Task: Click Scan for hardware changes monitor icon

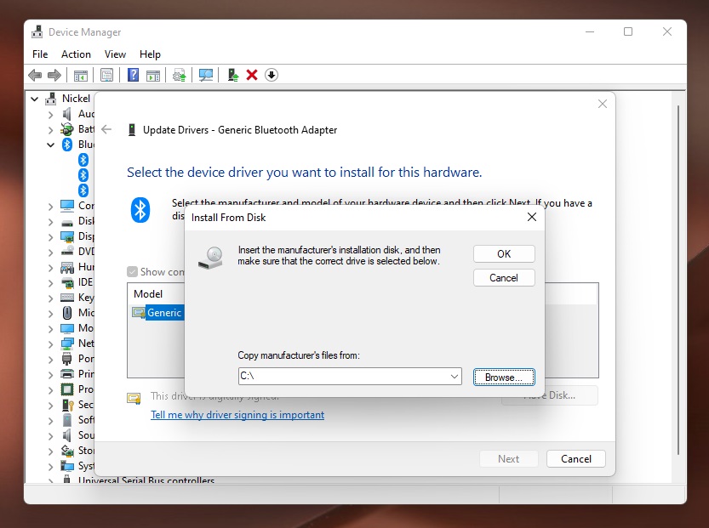Action: 205,75
